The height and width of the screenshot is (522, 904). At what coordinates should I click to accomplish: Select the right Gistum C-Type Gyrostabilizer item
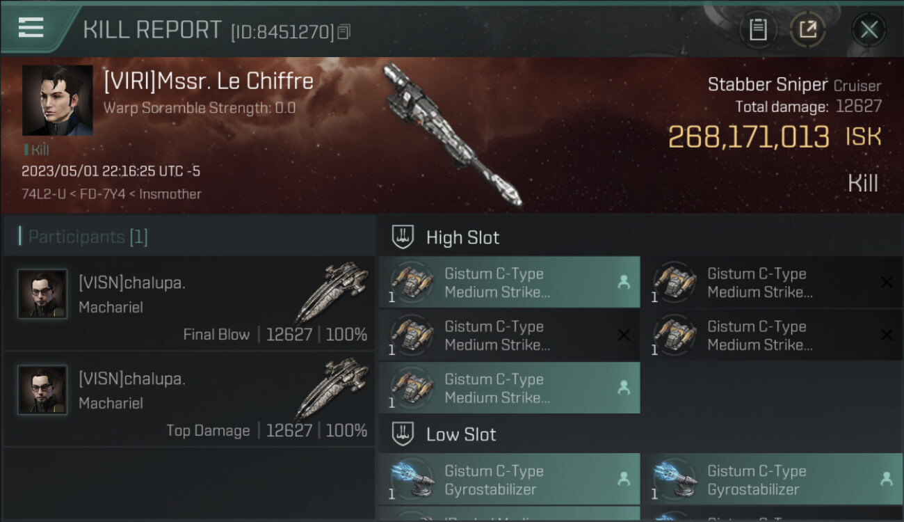click(x=772, y=480)
